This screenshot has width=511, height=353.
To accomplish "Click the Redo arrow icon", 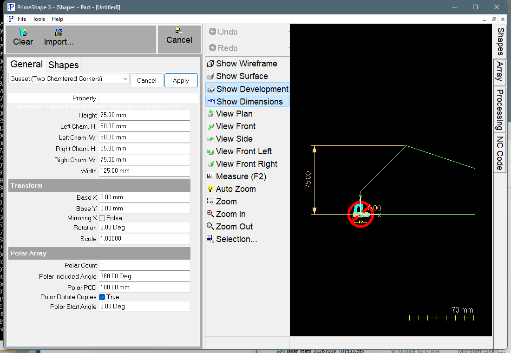I will coord(212,48).
